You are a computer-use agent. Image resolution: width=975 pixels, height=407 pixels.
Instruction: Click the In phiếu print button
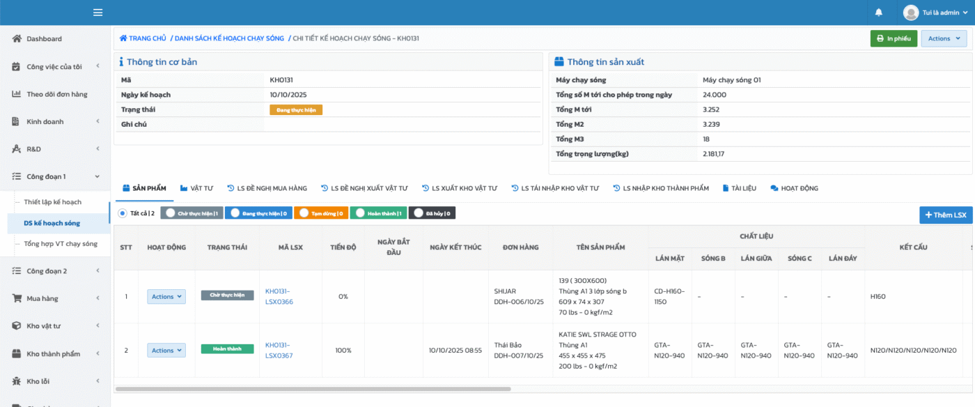(x=893, y=39)
